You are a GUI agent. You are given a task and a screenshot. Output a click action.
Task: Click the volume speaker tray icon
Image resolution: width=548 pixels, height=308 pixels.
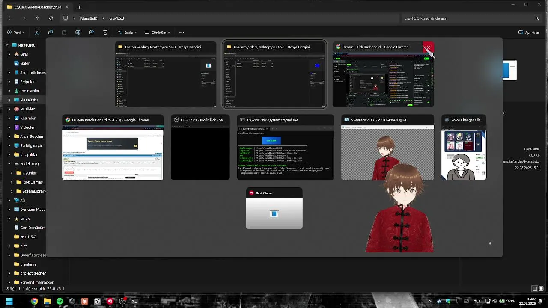tap(494, 301)
